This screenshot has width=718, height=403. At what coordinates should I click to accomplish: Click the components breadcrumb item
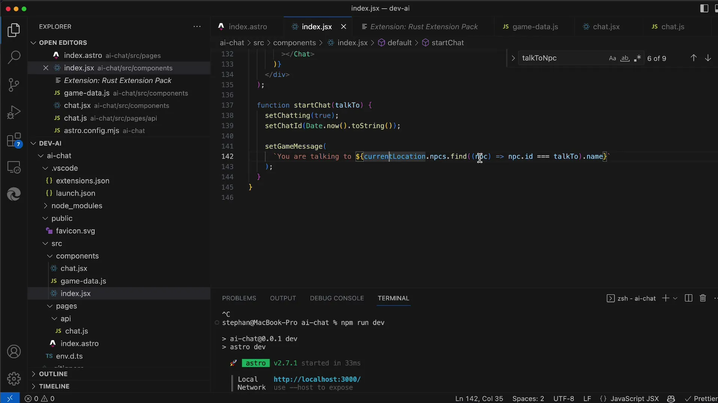click(x=294, y=43)
